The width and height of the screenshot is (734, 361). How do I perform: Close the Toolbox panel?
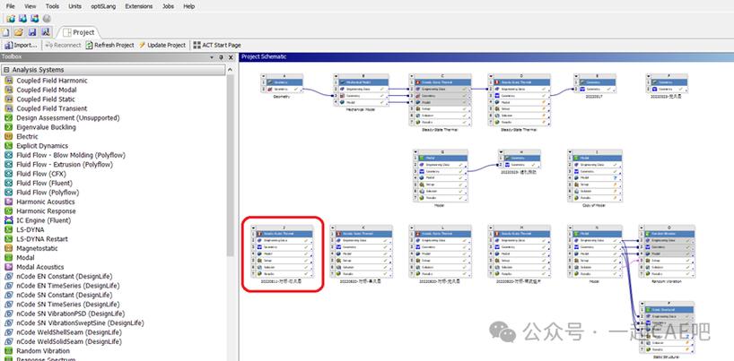pos(231,57)
